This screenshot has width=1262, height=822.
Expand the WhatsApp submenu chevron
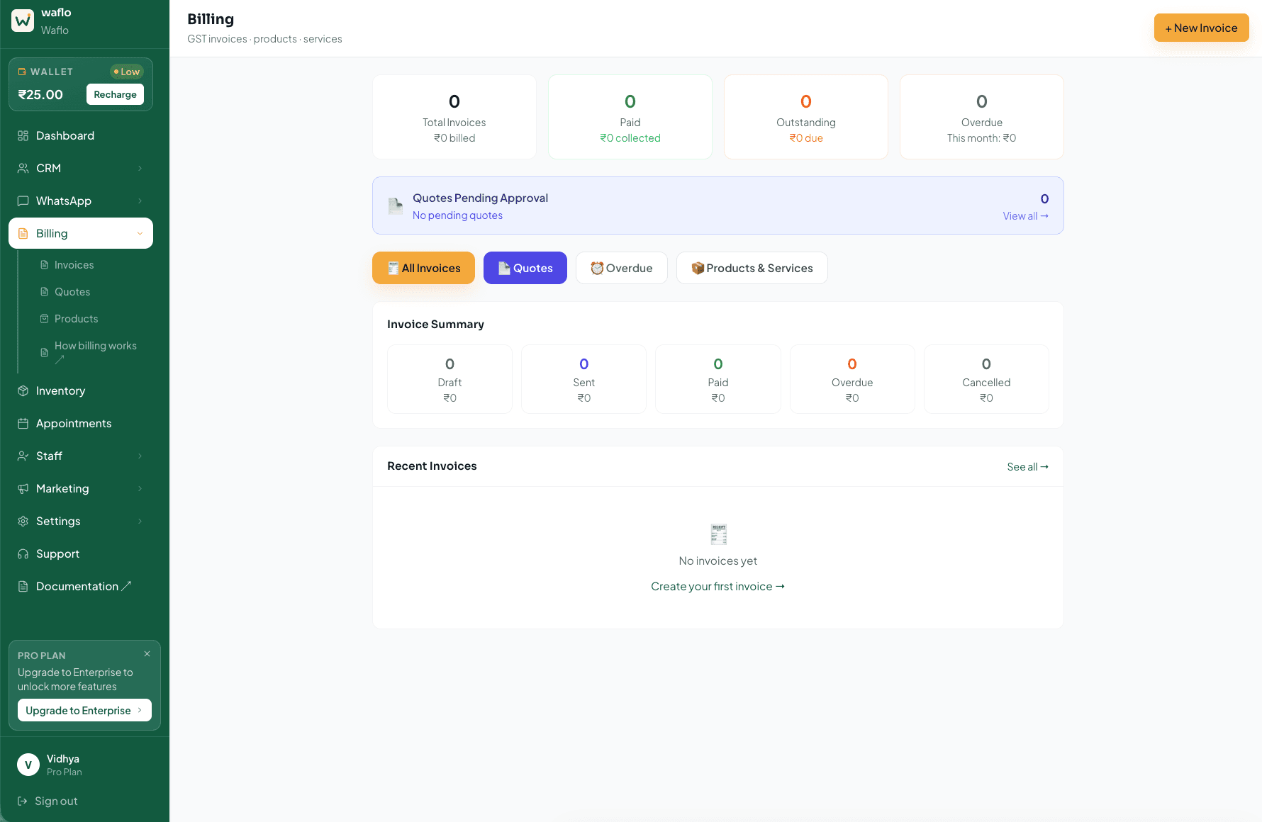pyautogui.click(x=140, y=201)
